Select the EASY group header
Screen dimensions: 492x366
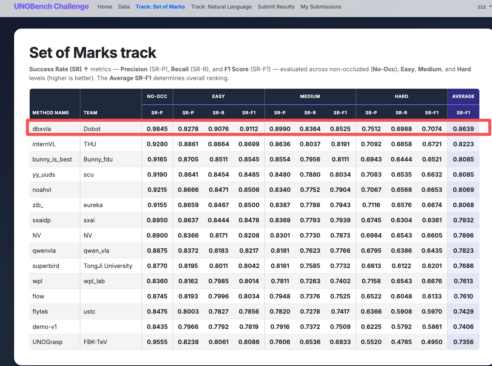click(219, 97)
